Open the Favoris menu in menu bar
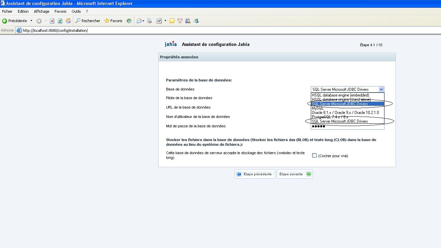The image size is (441, 248). click(x=61, y=11)
